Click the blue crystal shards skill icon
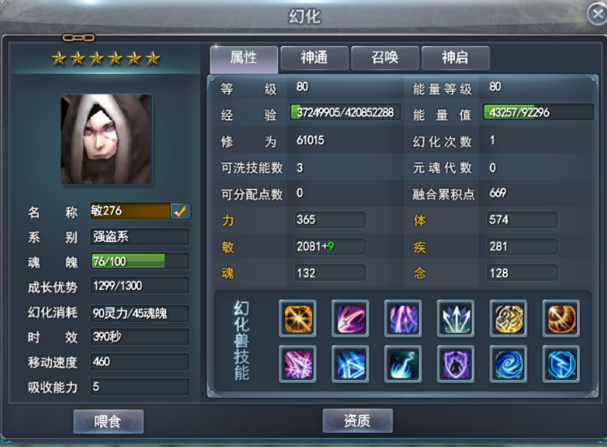Viewport: 607px width, 447px height. click(x=350, y=365)
